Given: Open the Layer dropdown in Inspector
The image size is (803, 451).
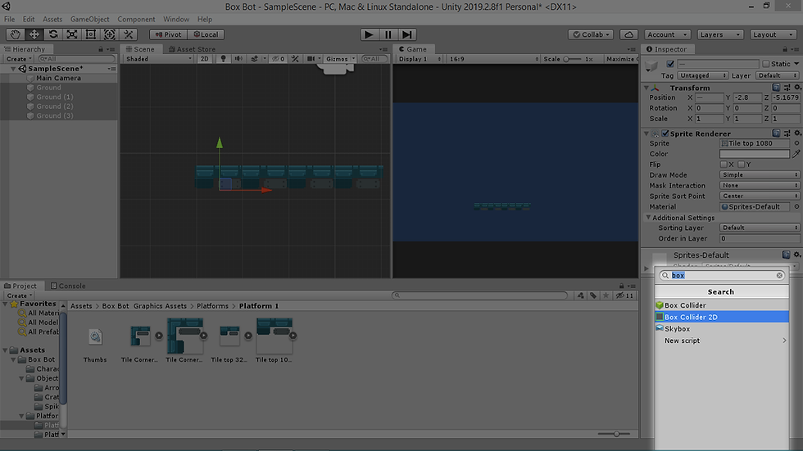Looking at the screenshot, I should pyautogui.click(x=778, y=75).
